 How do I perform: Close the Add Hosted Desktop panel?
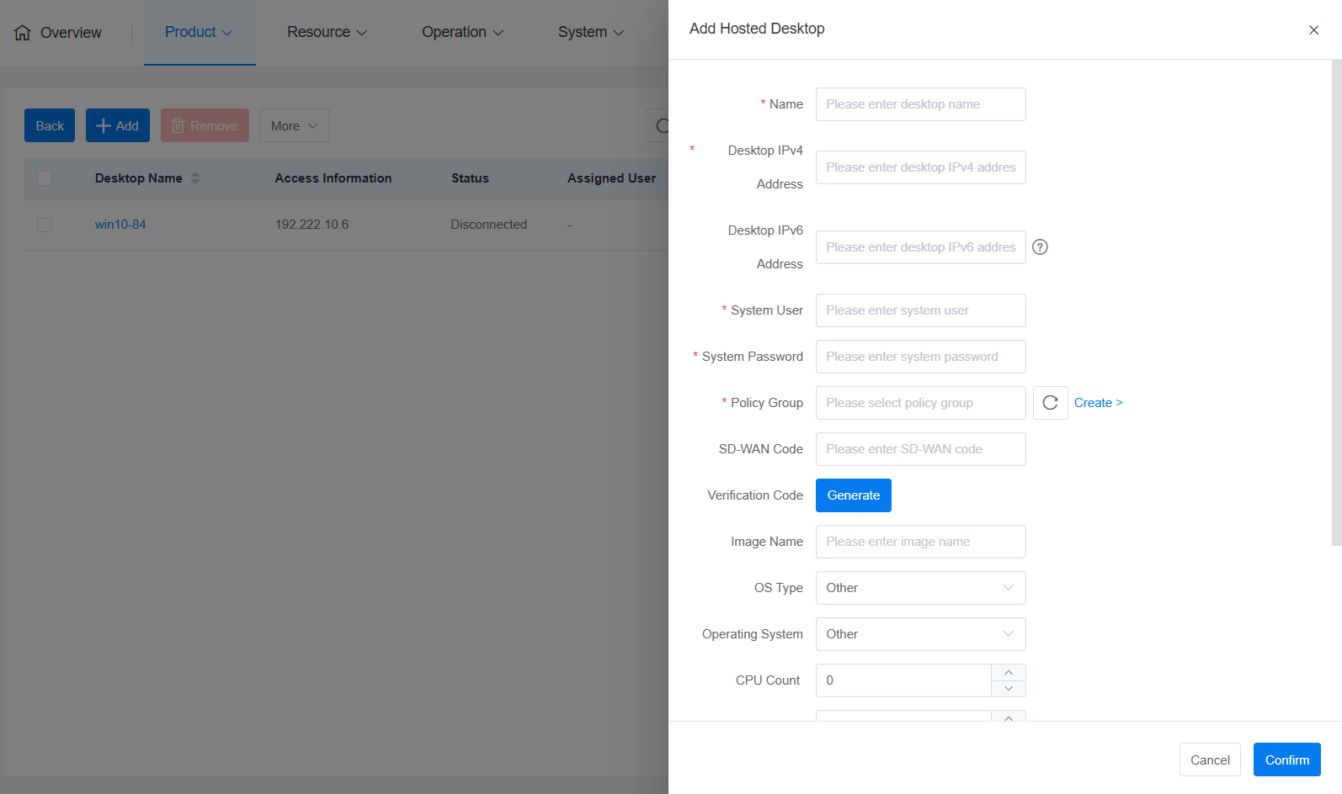[x=1313, y=30]
